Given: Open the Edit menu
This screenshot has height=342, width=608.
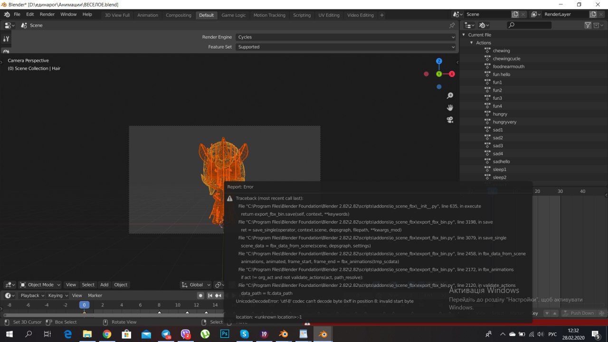Looking at the screenshot, I should (30, 15).
